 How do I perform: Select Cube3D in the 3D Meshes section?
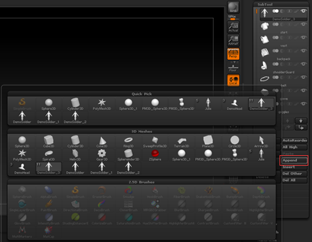point(48,142)
